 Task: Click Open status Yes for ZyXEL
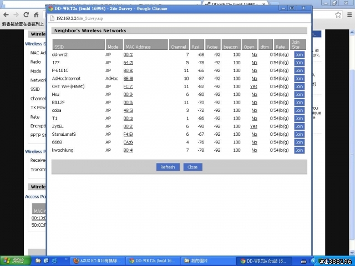click(253, 126)
